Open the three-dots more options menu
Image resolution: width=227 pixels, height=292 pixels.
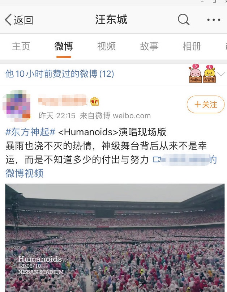click(x=214, y=20)
